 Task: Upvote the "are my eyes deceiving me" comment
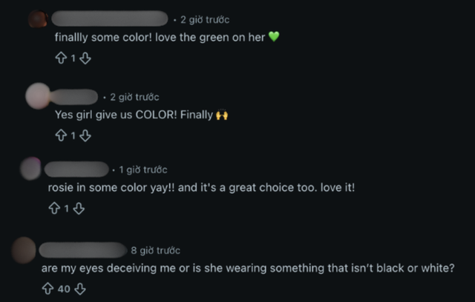[x=47, y=289]
